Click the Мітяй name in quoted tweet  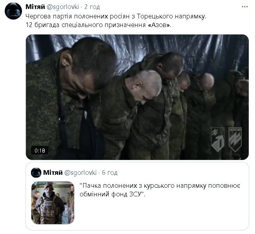point(53,172)
